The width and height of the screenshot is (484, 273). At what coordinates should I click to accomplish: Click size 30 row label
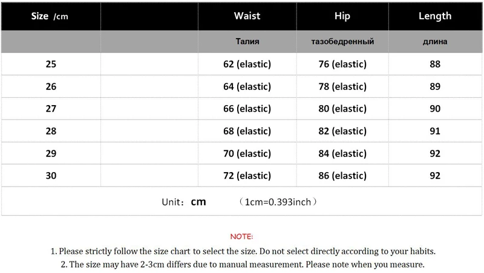point(51,176)
